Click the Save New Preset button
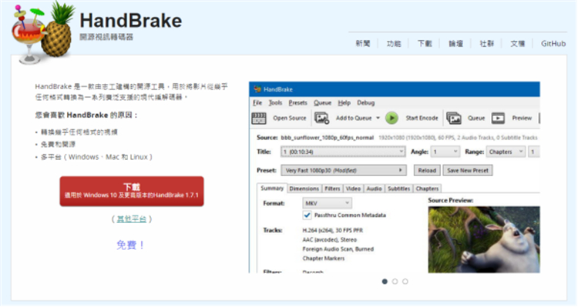Screen dimensions: 578x307 pos(468,171)
